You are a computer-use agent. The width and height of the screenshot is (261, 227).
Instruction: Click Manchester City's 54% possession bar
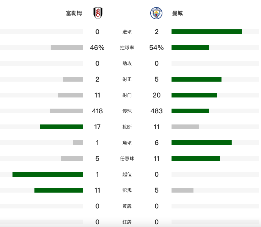[190, 48]
